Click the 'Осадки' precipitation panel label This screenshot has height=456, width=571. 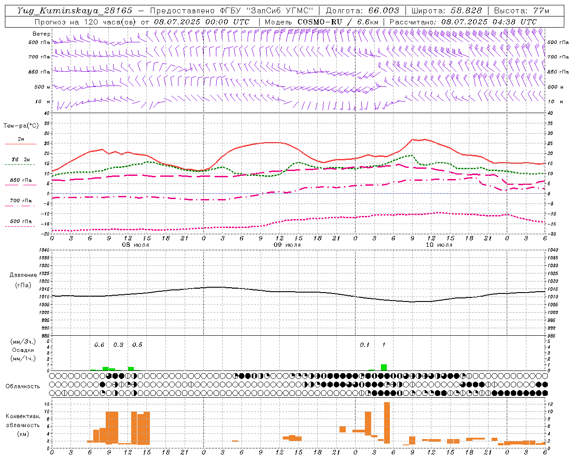coord(23,350)
